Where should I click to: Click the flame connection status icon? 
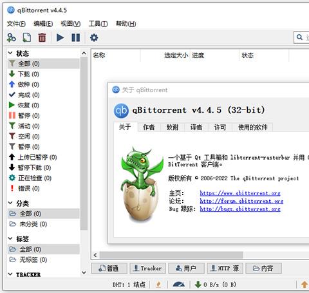coord(158,285)
